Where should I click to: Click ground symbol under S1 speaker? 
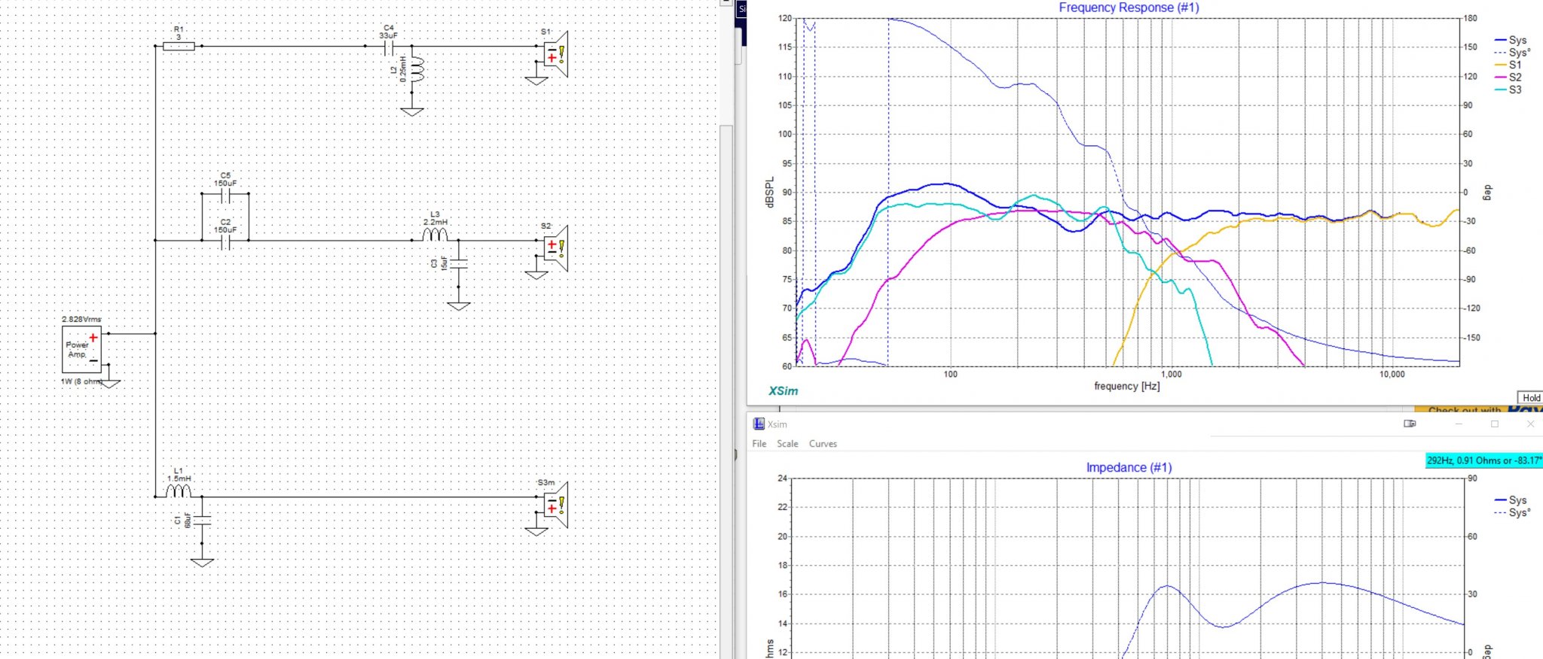point(536,80)
